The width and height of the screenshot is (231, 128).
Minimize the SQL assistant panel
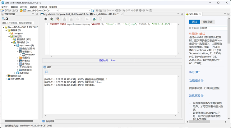click(225, 14)
